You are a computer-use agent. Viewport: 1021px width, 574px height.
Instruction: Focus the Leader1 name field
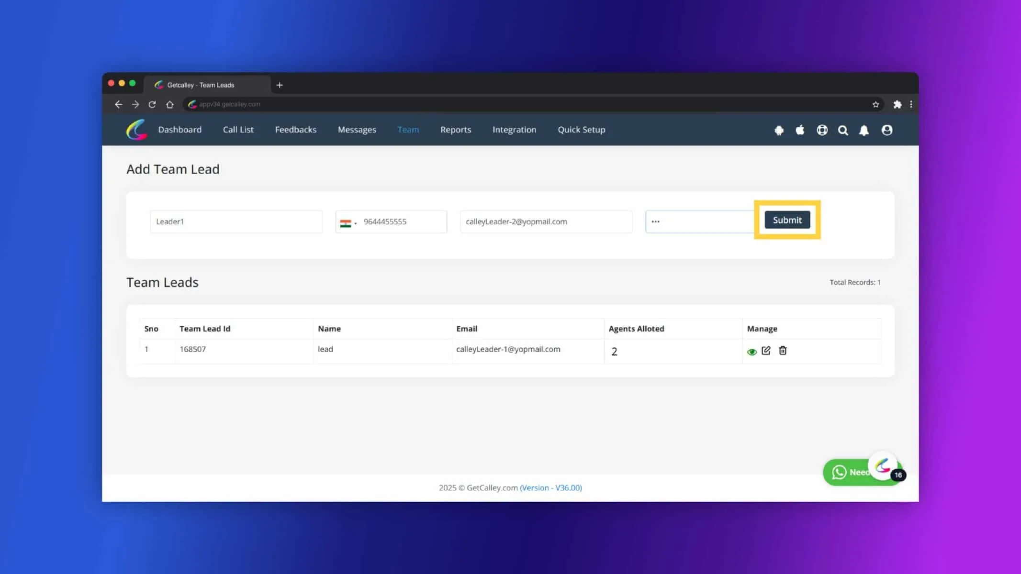(236, 221)
